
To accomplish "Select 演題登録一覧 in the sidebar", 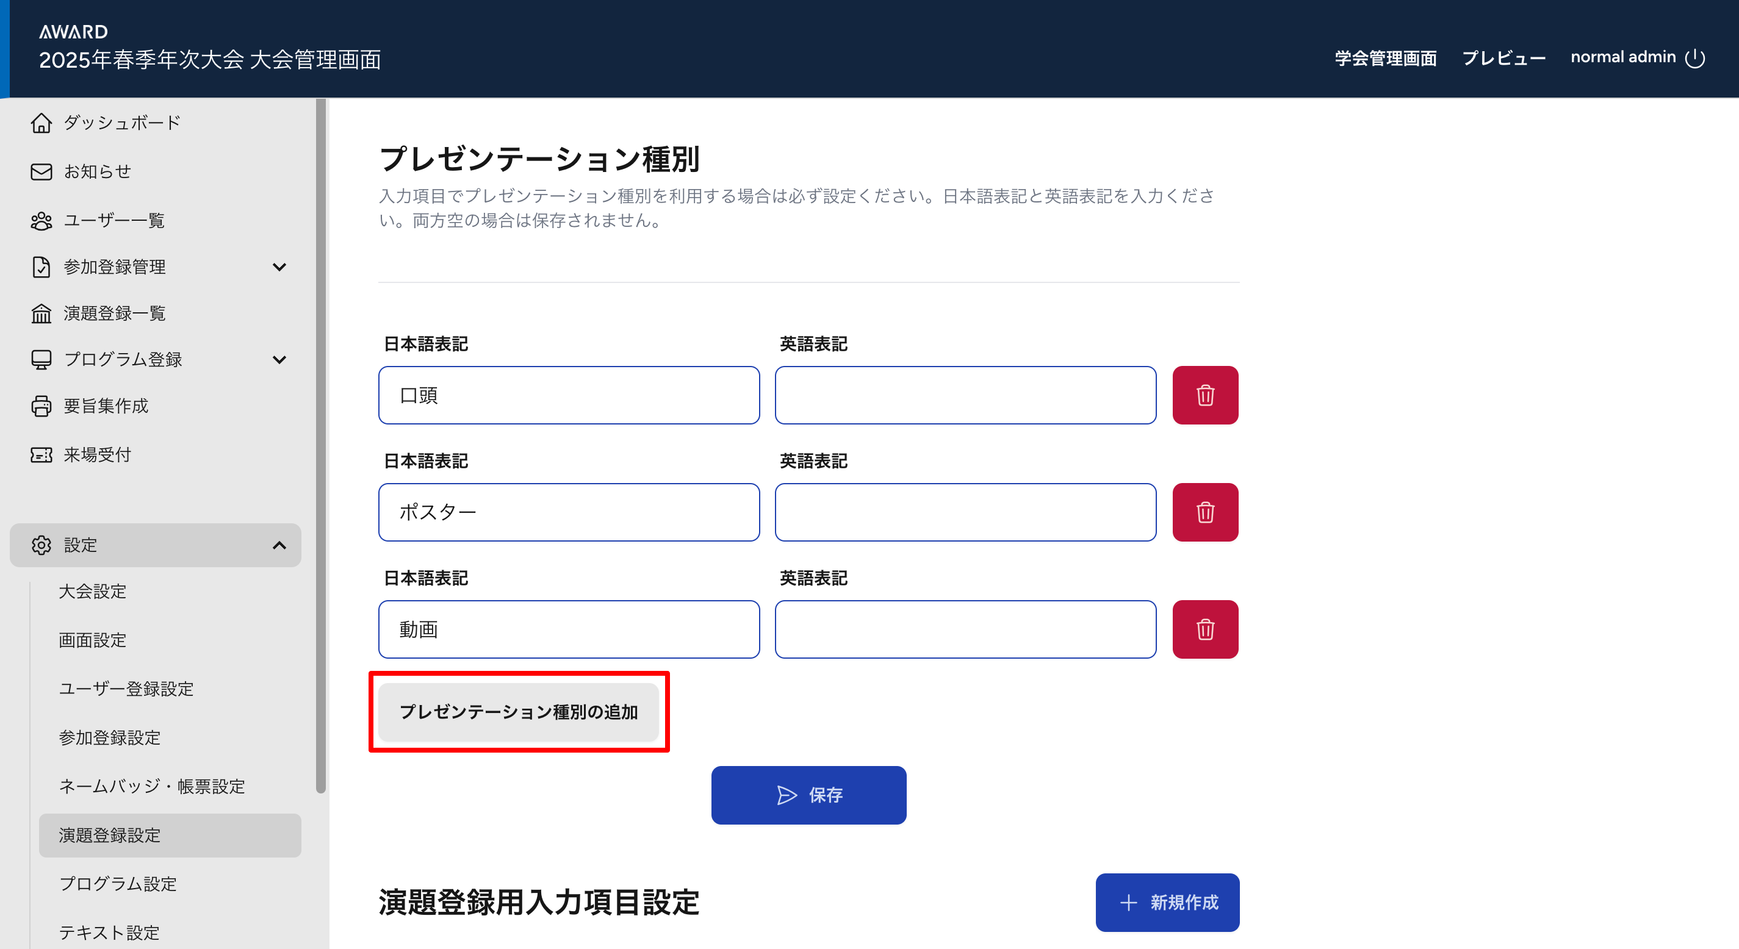I will (x=115, y=313).
